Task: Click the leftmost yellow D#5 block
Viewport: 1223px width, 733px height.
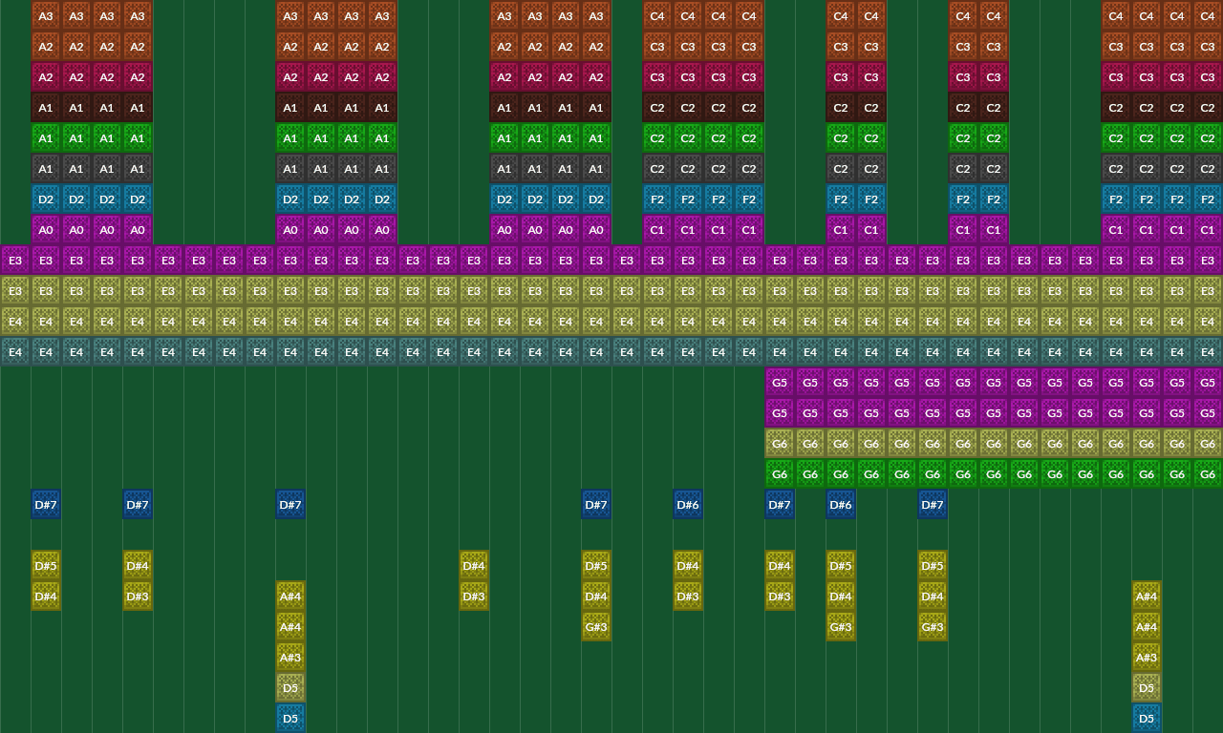Action: coord(46,566)
